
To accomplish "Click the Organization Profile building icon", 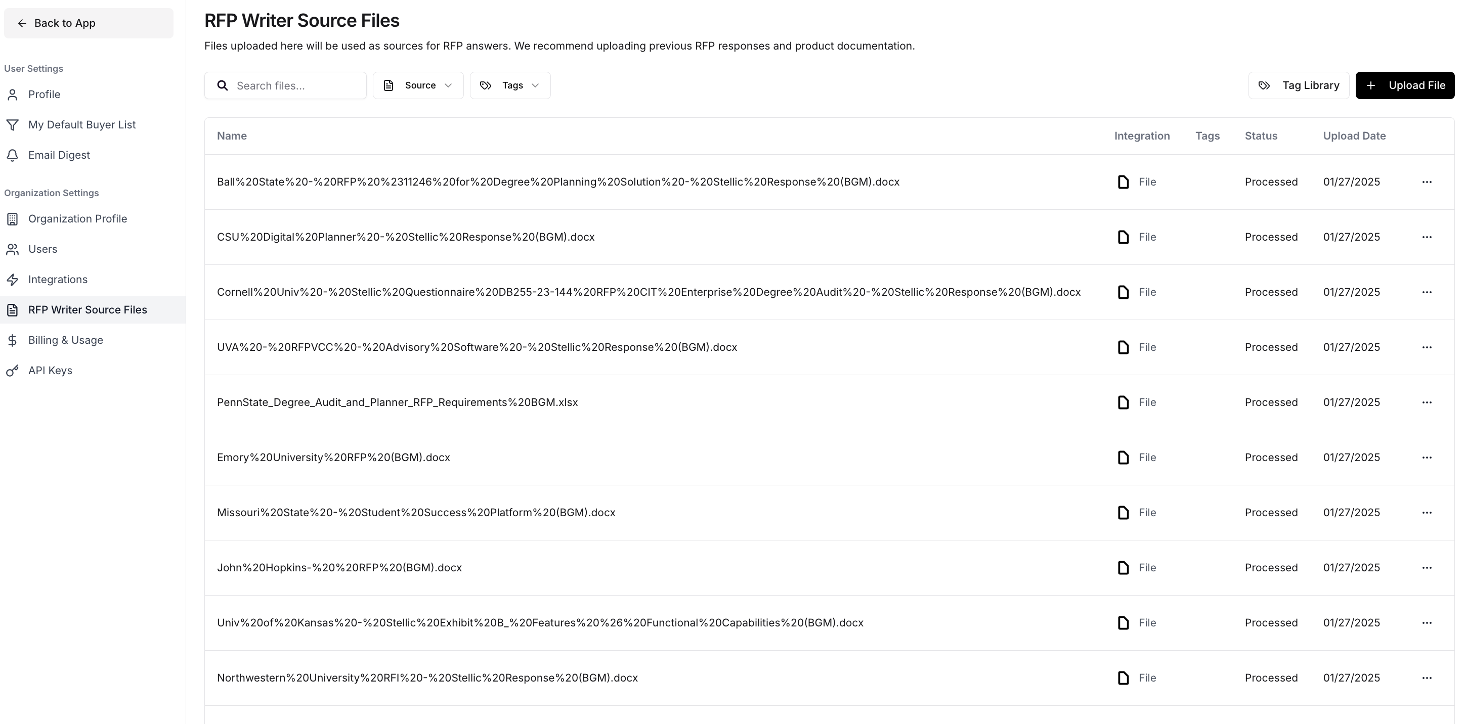I will [13, 218].
